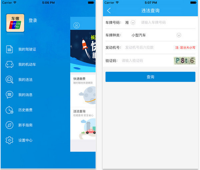The width and height of the screenshot is (200, 170).
Task: Expand the 车牌种类 chevron dropdown
Action: click(x=179, y=35)
